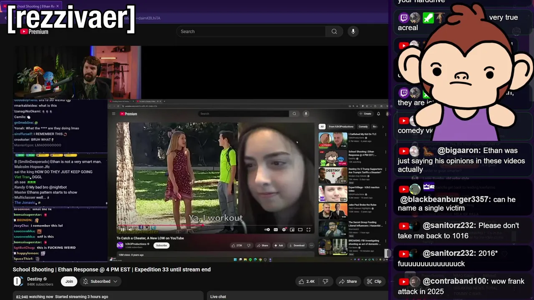The width and height of the screenshot is (534, 300).
Task: Click the Join button for Destiny
Action: (69, 281)
